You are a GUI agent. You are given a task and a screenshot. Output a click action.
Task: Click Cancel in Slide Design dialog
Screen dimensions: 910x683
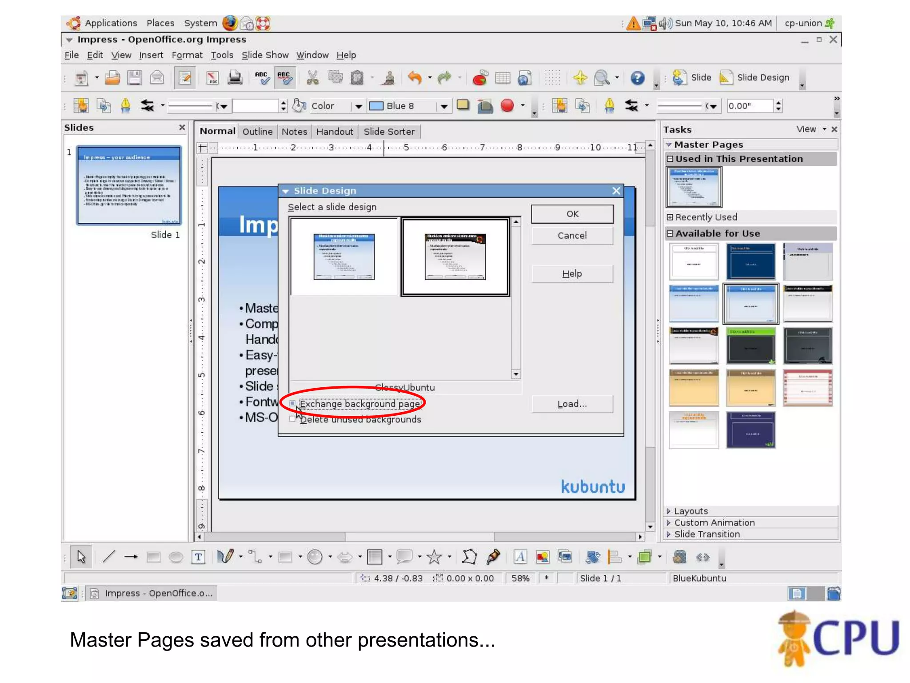coord(572,235)
